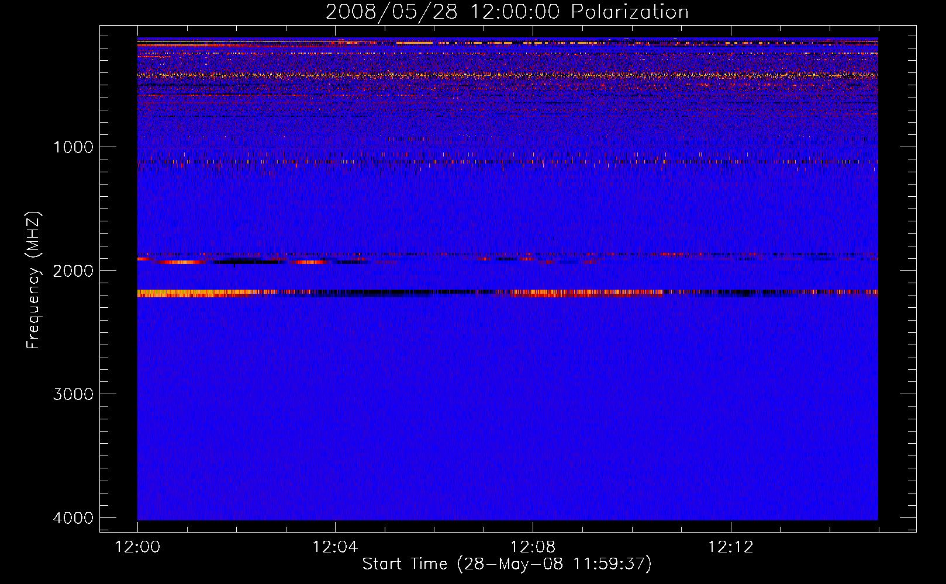
Task: Click the bright emission band near 2200 MHz
Action: (507, 293)
